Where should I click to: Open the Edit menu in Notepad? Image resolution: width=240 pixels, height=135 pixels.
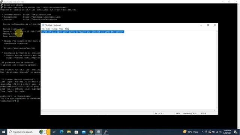tap(48, 29)
